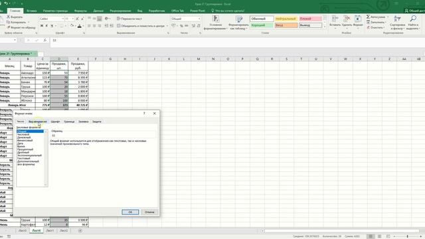The height and width of the screenshot is (239, 425).
Task: Click decrease indent icon
Action: pos(106,26)
